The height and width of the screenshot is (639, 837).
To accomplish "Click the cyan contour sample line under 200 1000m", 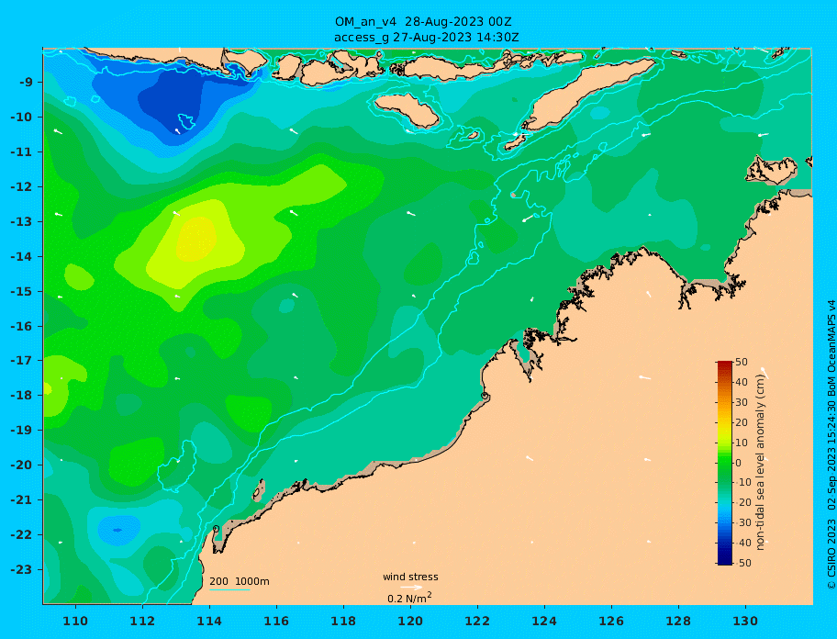I will tap(229, 589).
